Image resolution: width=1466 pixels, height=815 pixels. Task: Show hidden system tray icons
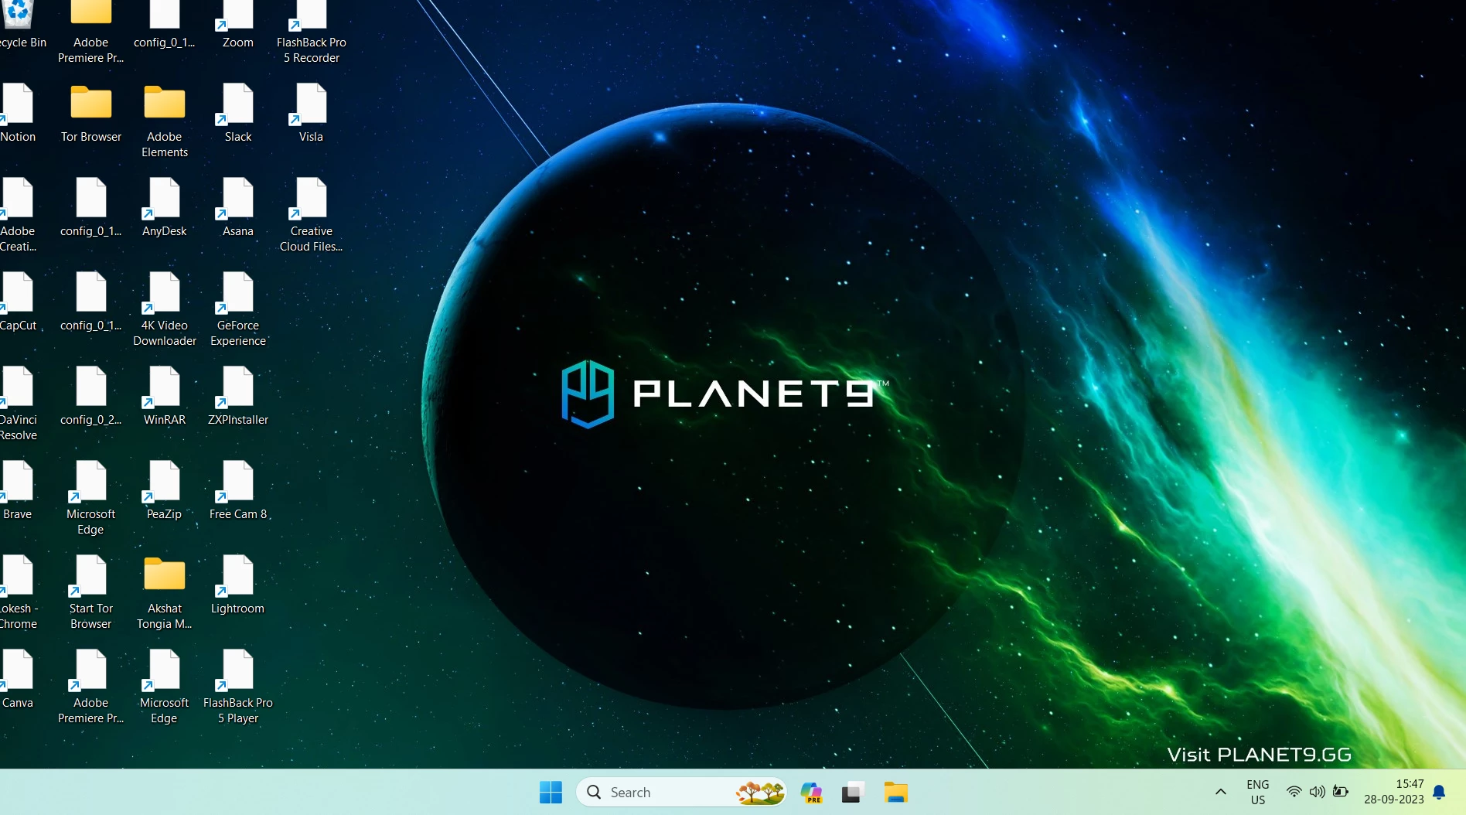(x=1220, y=792)
